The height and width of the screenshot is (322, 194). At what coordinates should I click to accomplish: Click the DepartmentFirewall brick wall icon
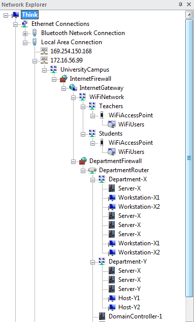[83, 161]
